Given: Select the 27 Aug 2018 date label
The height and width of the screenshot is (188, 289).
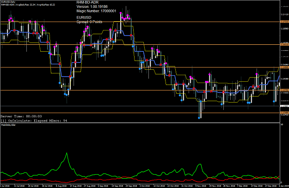Looking at the screenshot, I should coord(90,186).
